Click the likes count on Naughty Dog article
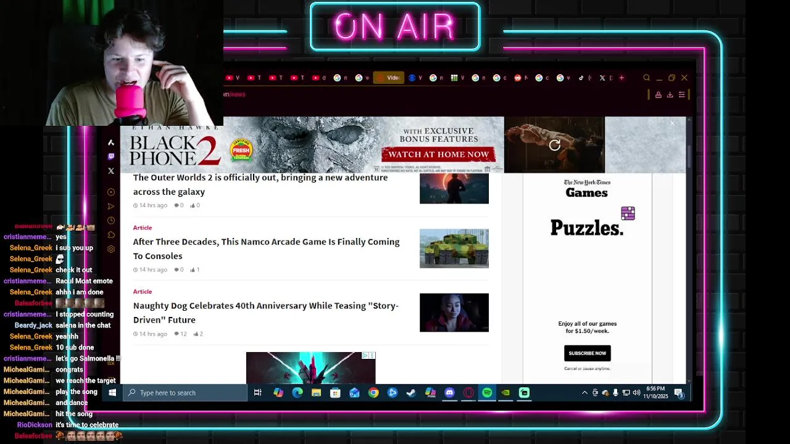This screenshot has width=790, height=444. (198, 334)
